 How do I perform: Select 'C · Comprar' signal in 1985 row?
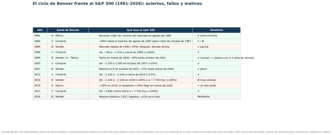coord(68,41)
